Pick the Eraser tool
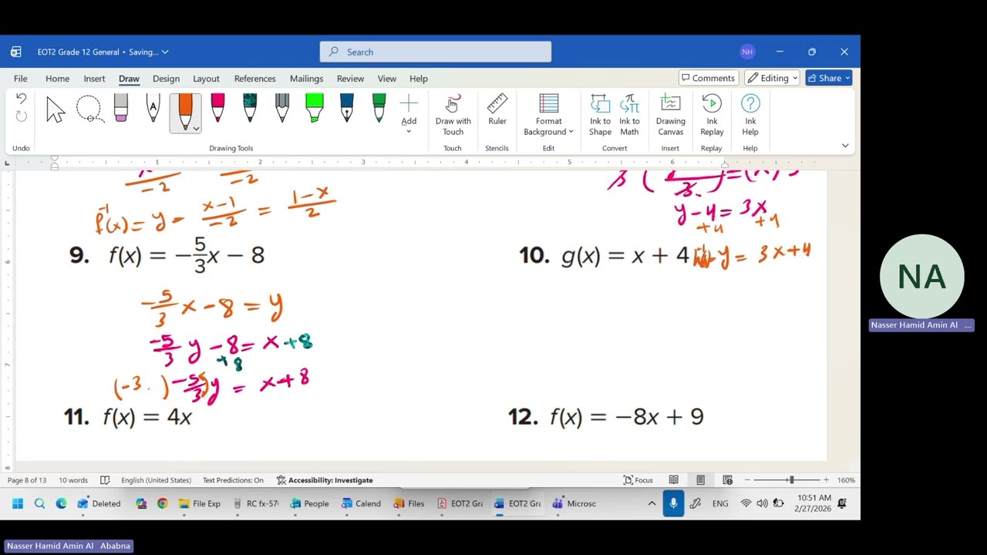 (x=121, y=109)
